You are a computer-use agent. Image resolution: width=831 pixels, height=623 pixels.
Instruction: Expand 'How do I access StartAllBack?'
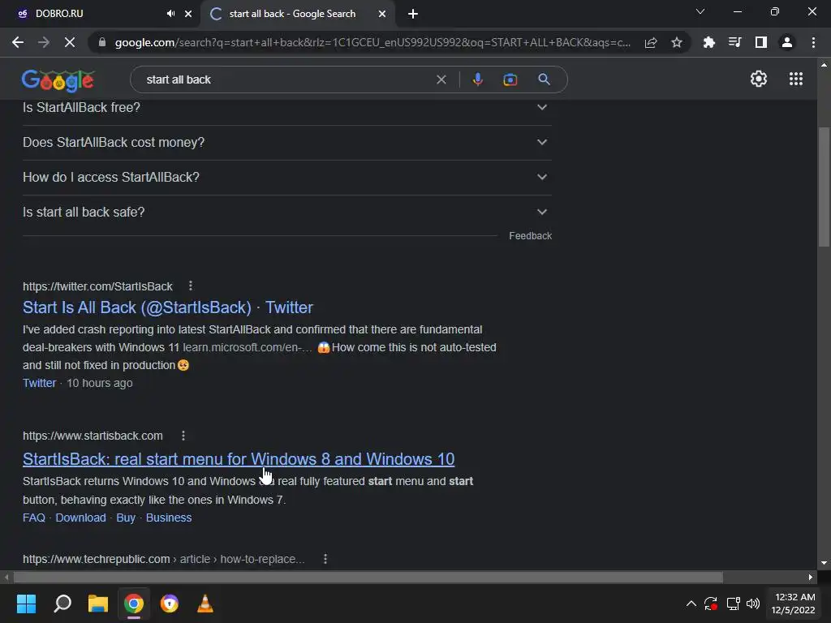[x=287, y=178]
